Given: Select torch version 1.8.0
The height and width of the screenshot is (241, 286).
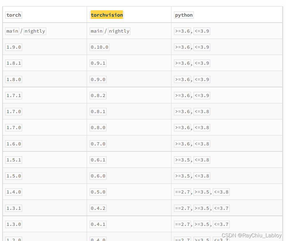Looking at the screenshot, I should pos(14,79).
